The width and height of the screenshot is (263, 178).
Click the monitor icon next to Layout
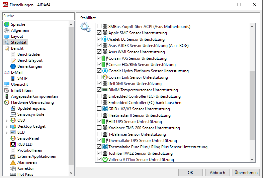7,36
